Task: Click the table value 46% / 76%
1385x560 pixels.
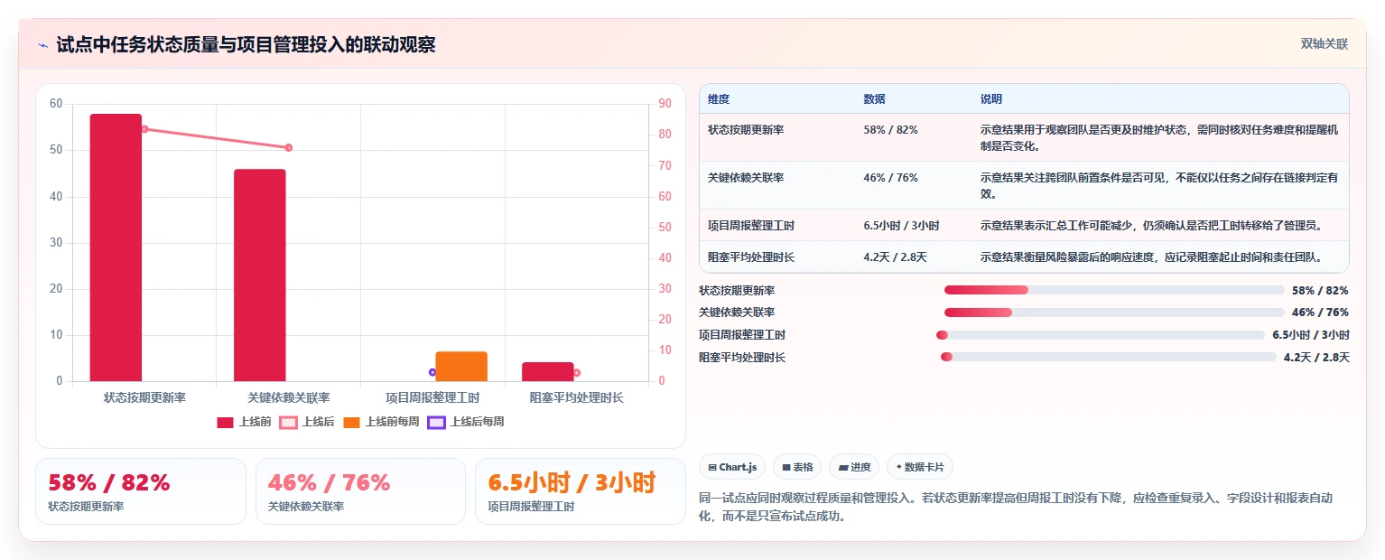Action: coord(890,178)
